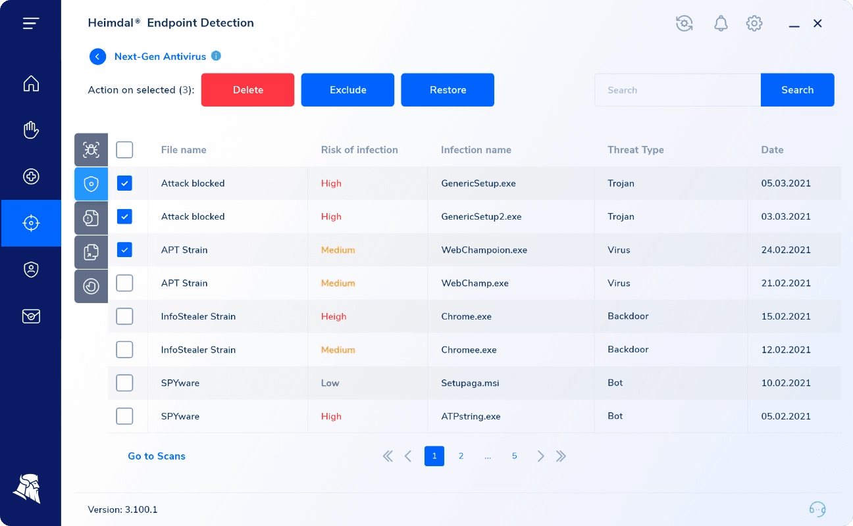Go to page 2 in pagination

point(461,456)
